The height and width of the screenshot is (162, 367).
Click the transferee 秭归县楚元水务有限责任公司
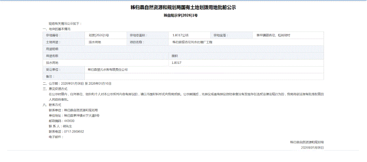(108, 69)
